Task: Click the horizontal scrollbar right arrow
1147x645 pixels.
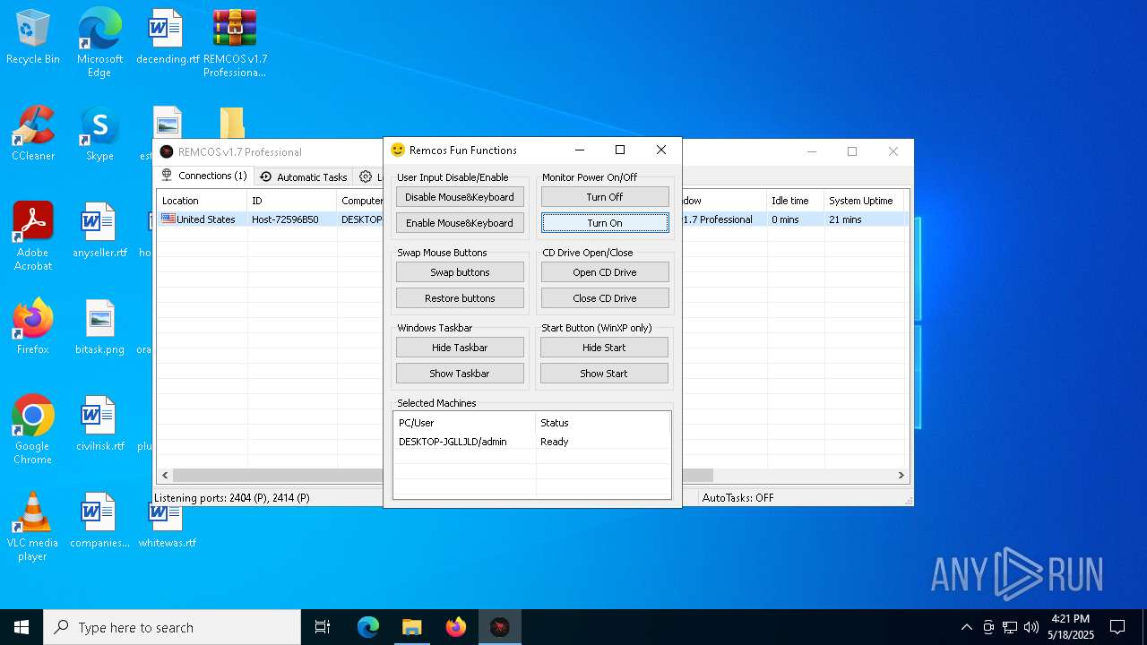Action: pos(901,476)
